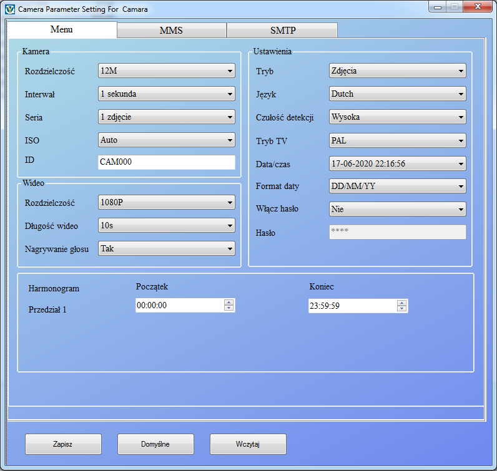Toggle the Nagrywanie głosu dropdown

pyautogui.click(x=167, y=248)
